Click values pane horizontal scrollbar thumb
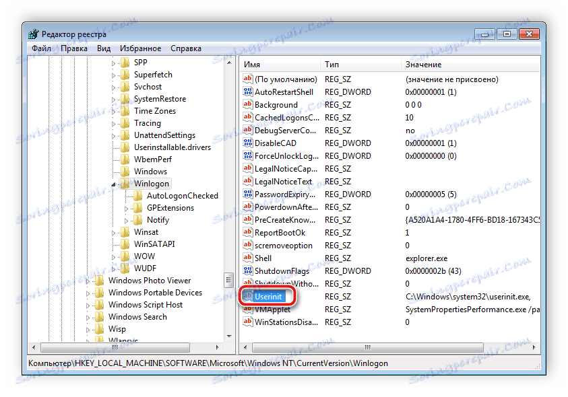 368,347
